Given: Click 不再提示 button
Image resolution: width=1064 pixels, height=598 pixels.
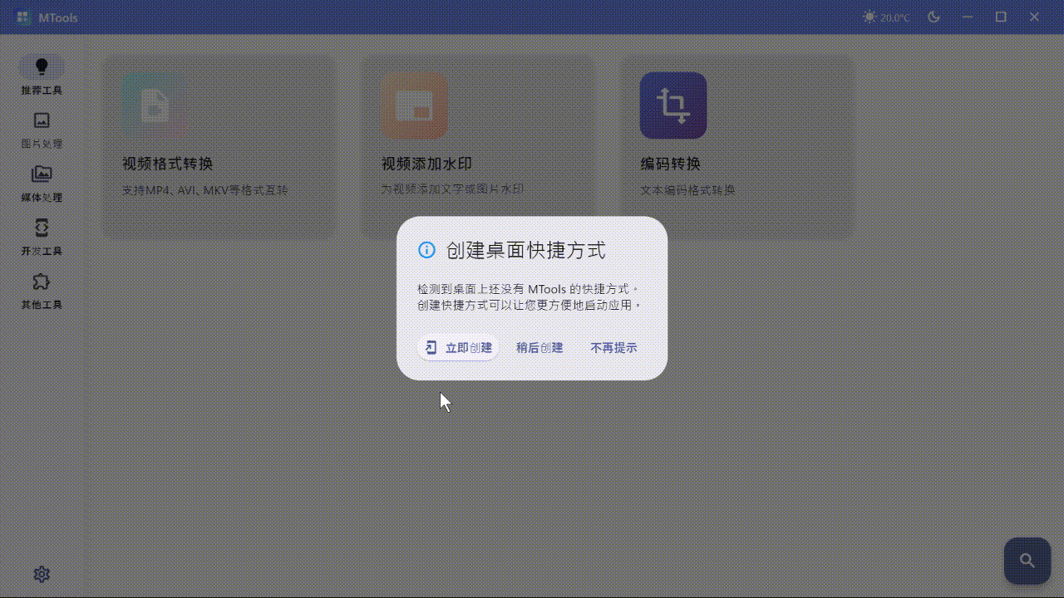Looking at the screenshot, I should click(613, 348).
